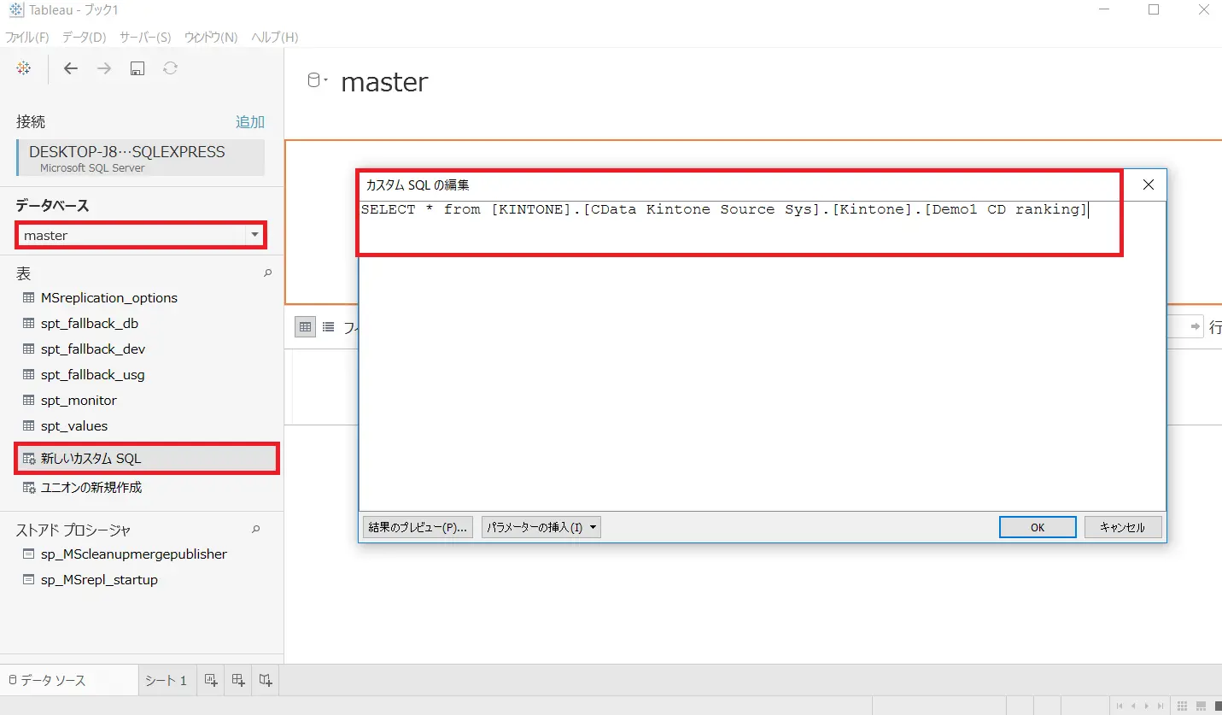Screen dimensions: 1222x715
Task: Select spt_monitor table name
Action: [79, 401]
